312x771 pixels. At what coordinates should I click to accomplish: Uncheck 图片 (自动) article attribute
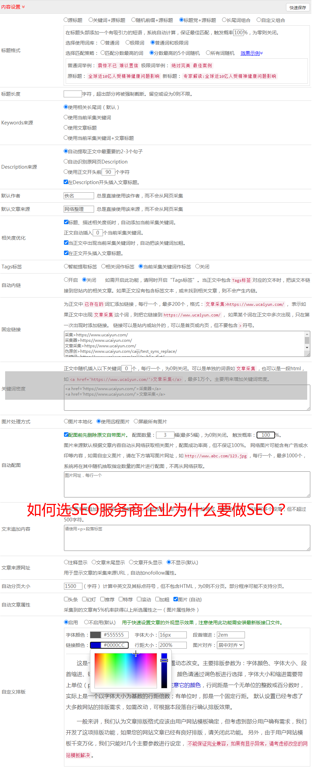(176, 599)
